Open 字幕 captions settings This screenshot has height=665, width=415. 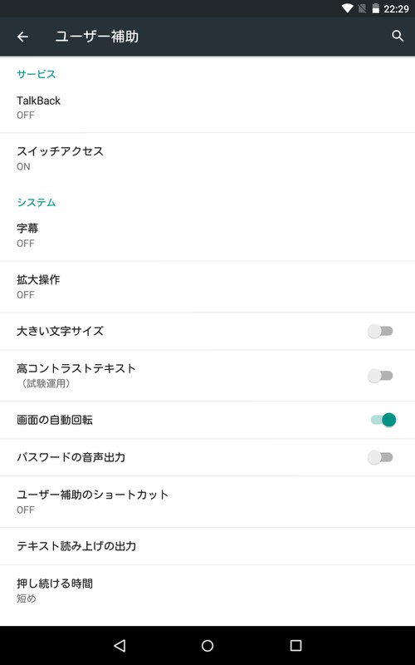point(207,235)
